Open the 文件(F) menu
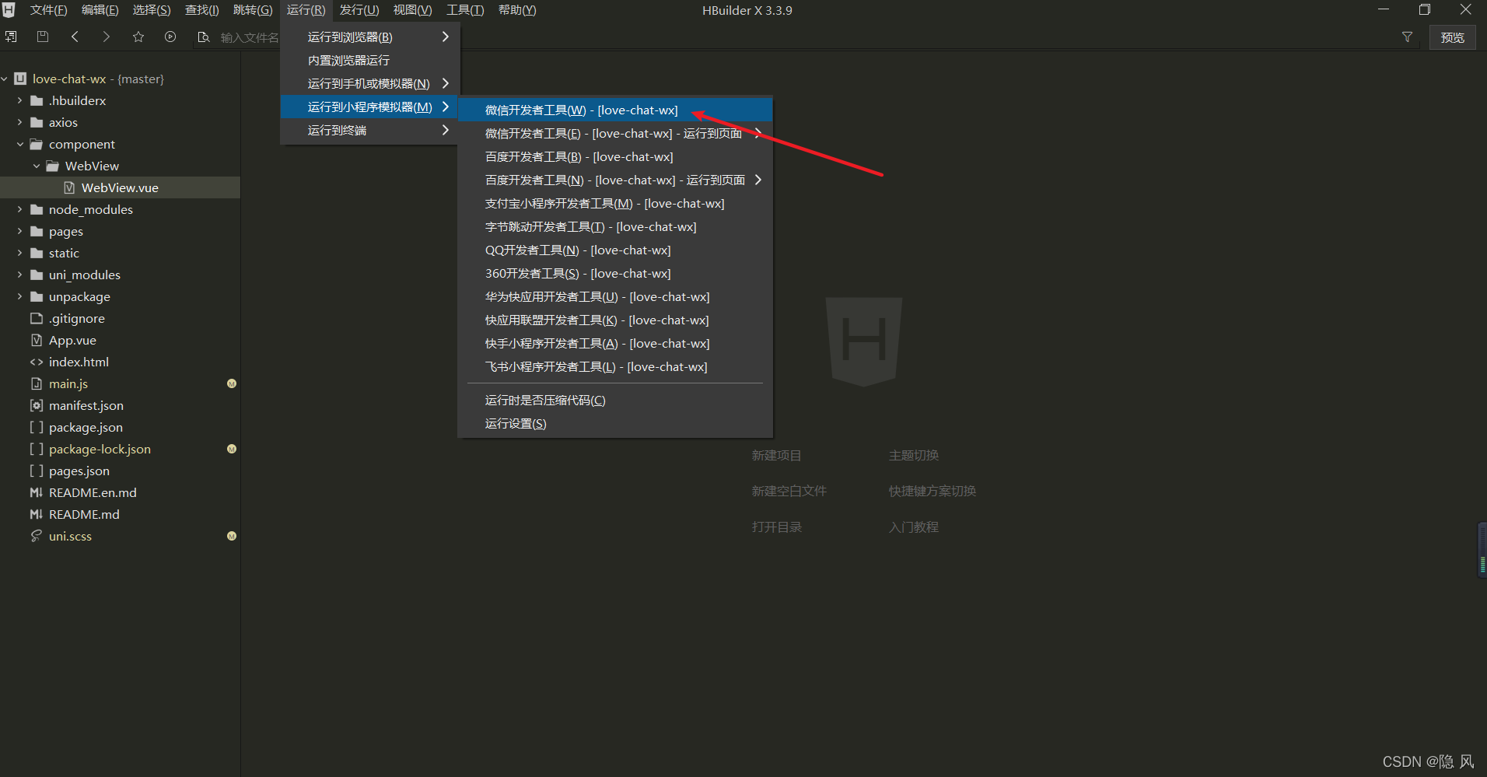 pos(48,10)
